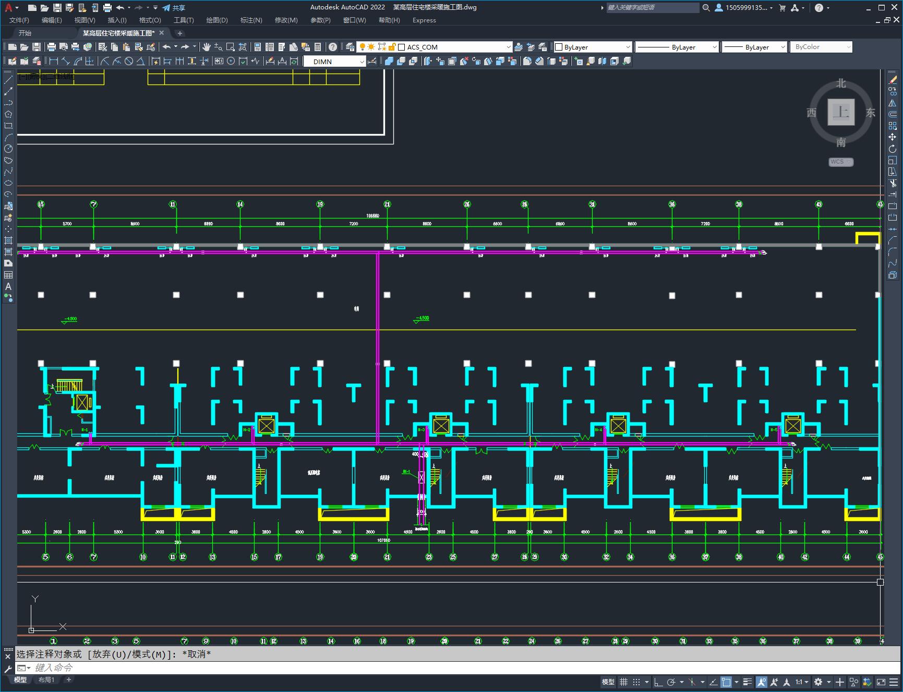Viewport: 903px width, 692px height.
Task: Select the Rotate tool
Action: tap(893, 149)
